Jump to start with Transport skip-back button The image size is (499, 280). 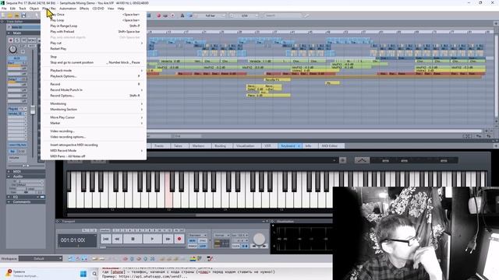point(106,239)
